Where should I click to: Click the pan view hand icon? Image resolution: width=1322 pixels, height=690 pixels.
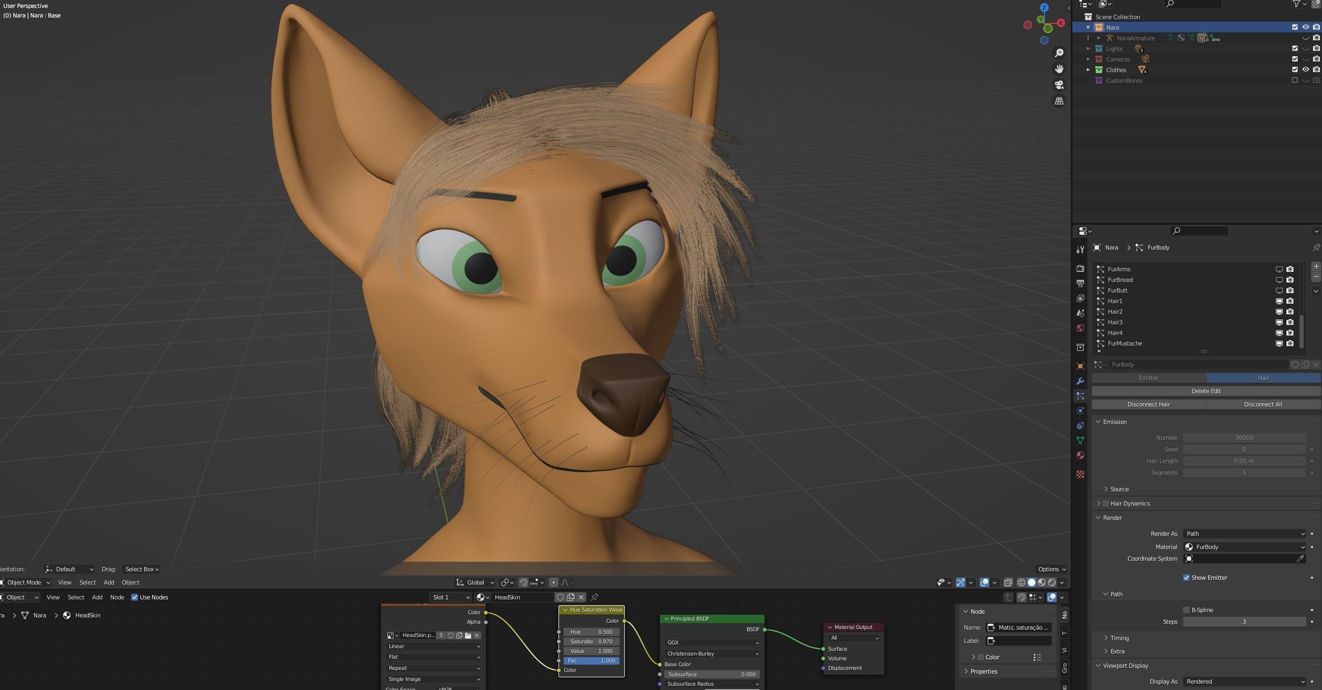point(1059,69)
